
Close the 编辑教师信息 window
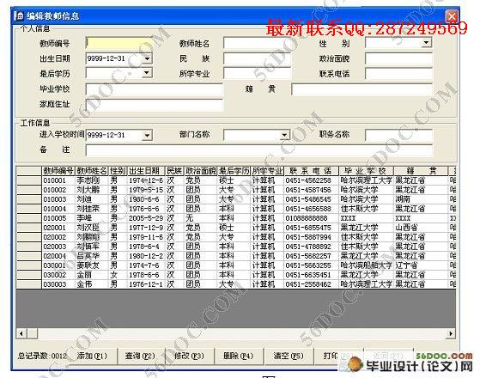pyautogui.click(x=452, y=16)
